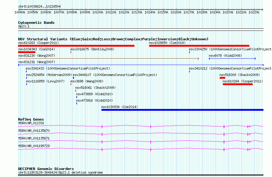Click the nsv610263 (Cooper2011) label
Screen dimensions: 272x177
[x=39, y=43]
